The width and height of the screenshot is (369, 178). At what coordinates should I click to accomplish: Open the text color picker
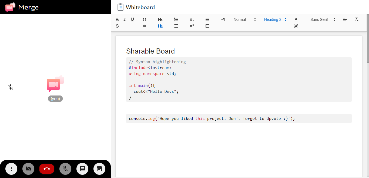pyautogui.click(x=296, y=19)
